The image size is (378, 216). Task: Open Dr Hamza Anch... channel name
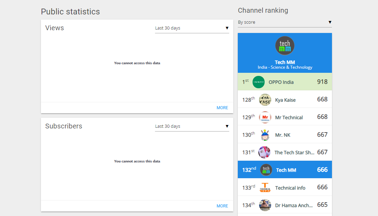click(294, 205)
